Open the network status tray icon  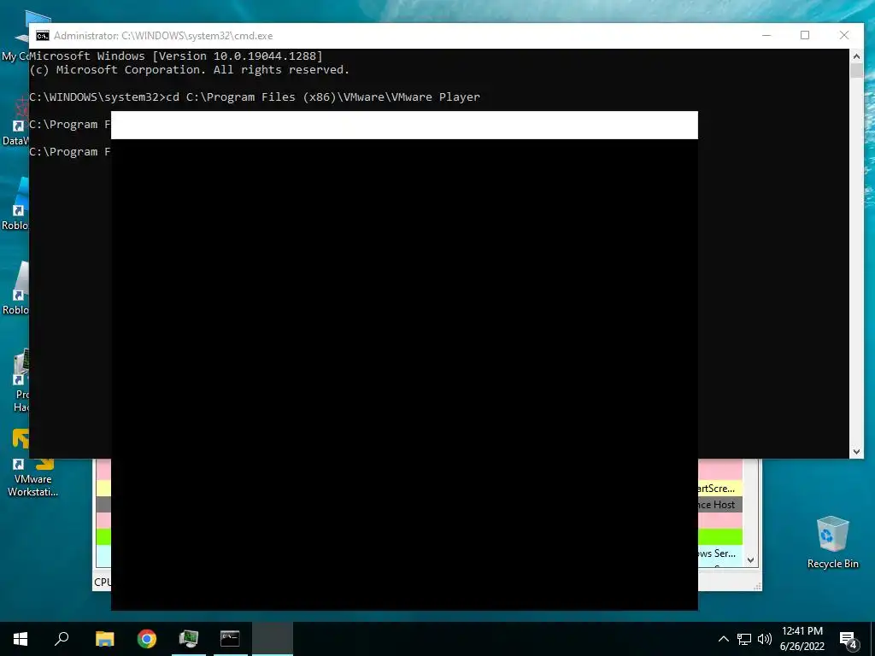(x=744, y=639)
